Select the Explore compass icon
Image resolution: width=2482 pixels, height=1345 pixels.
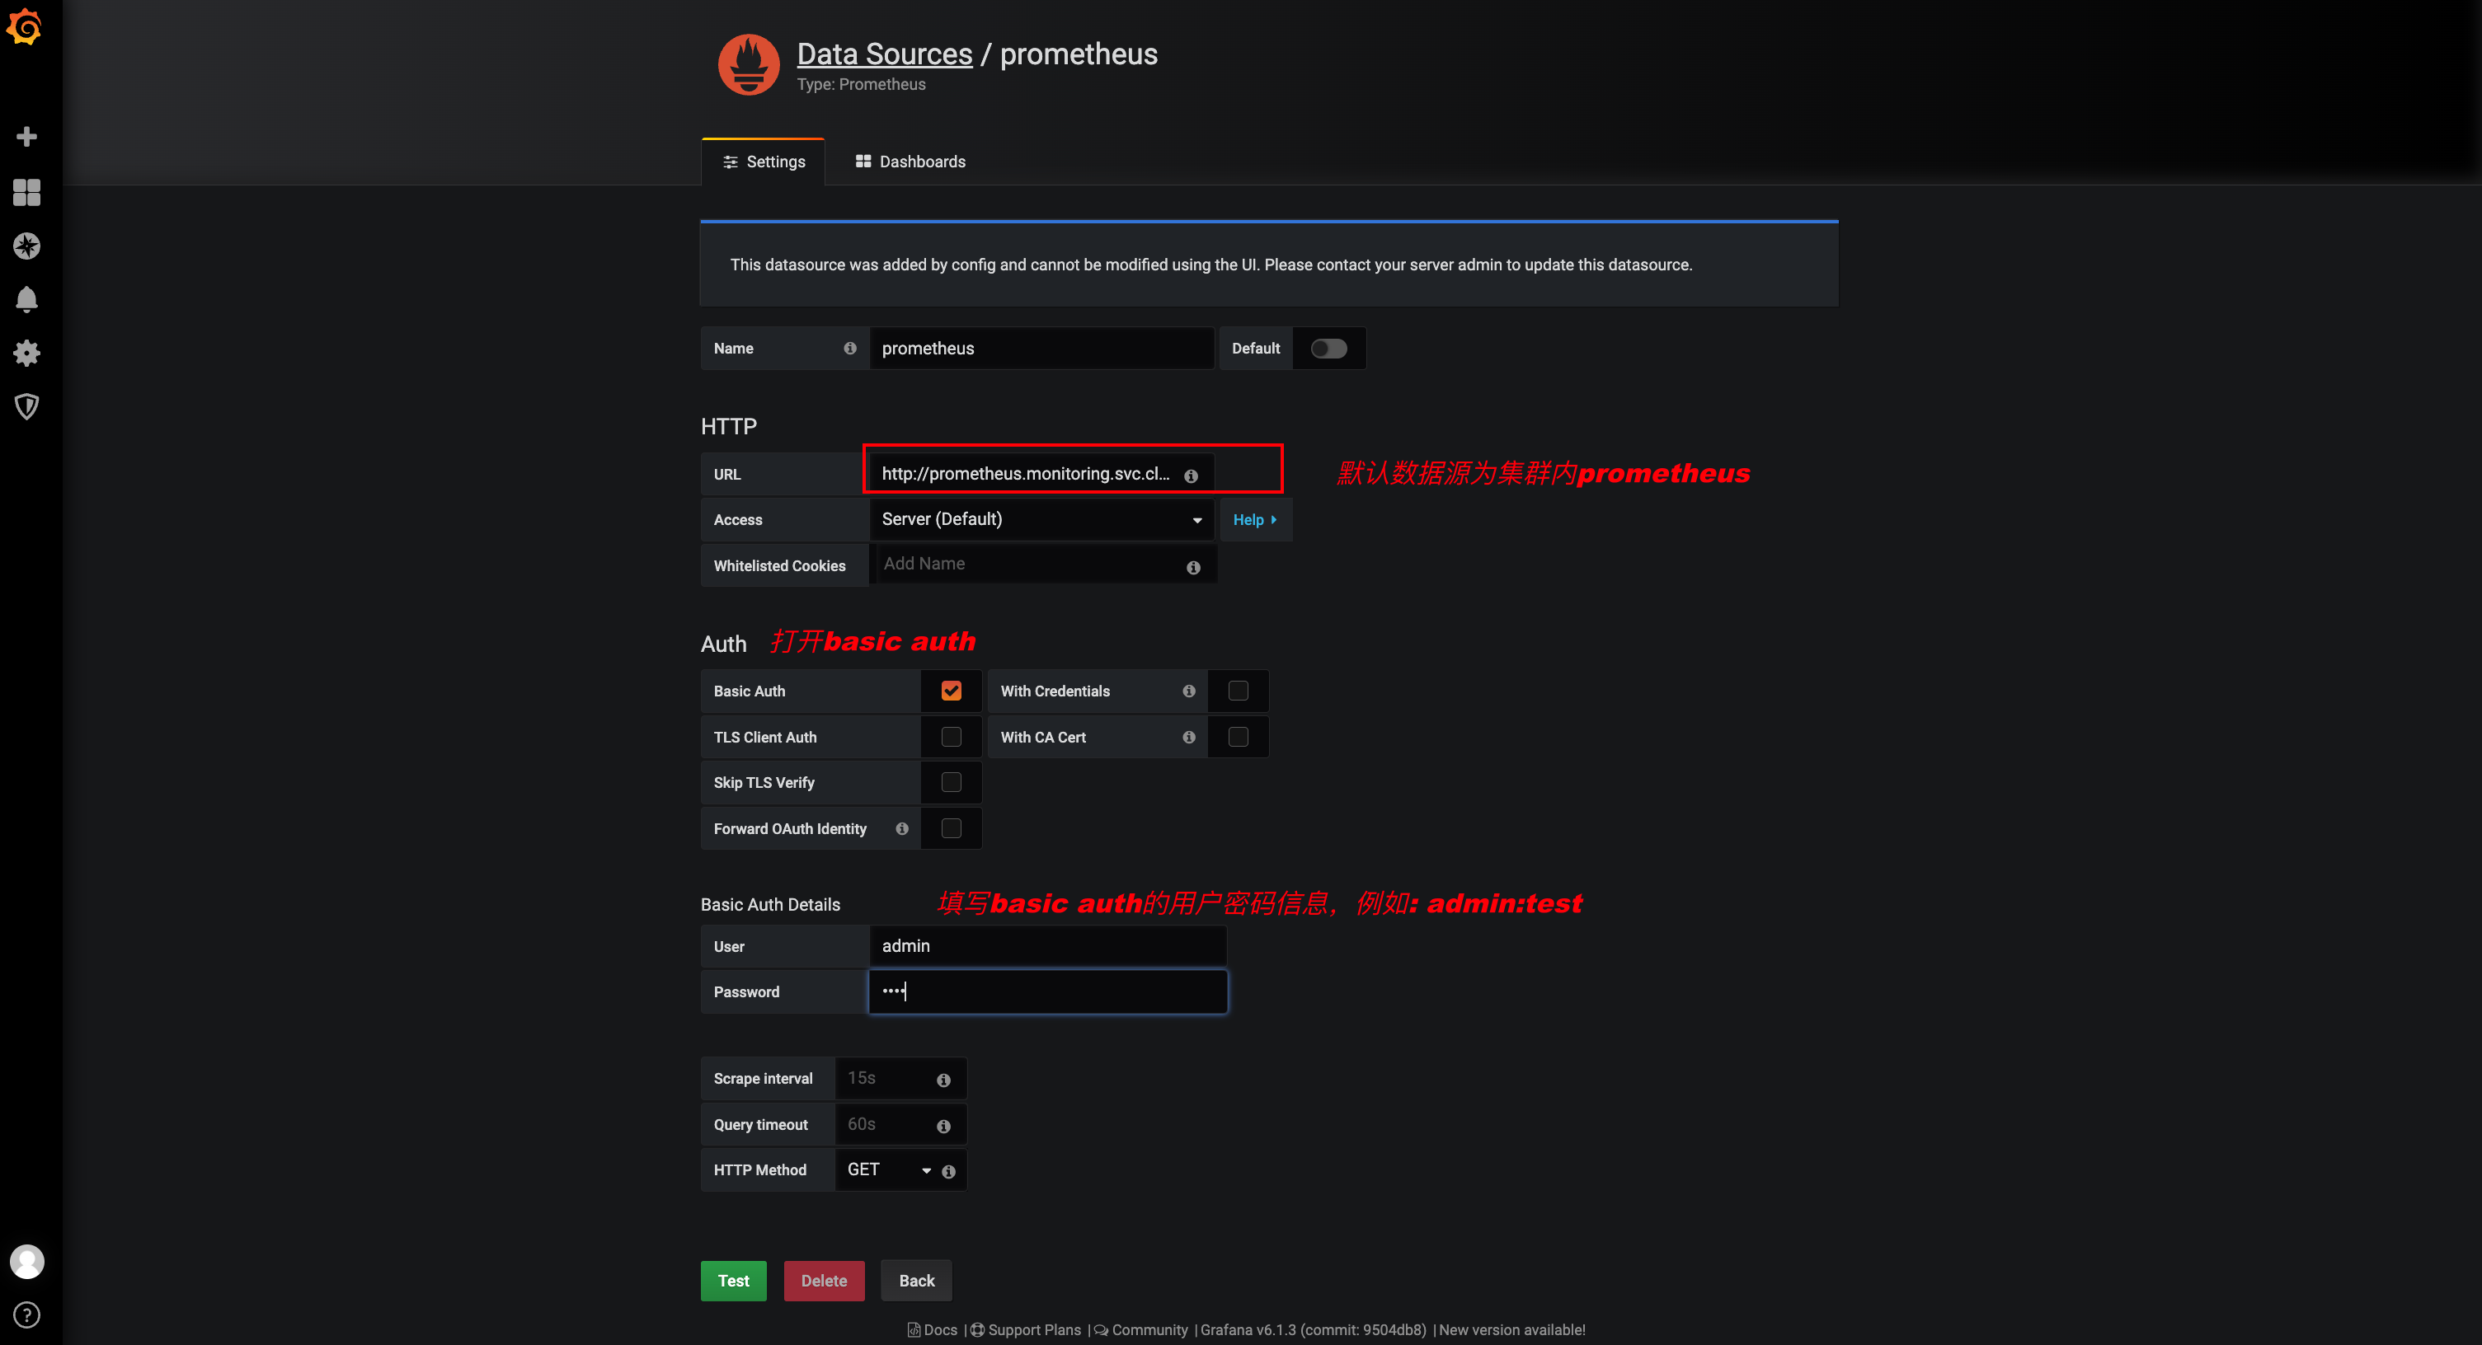pos(26,246)
